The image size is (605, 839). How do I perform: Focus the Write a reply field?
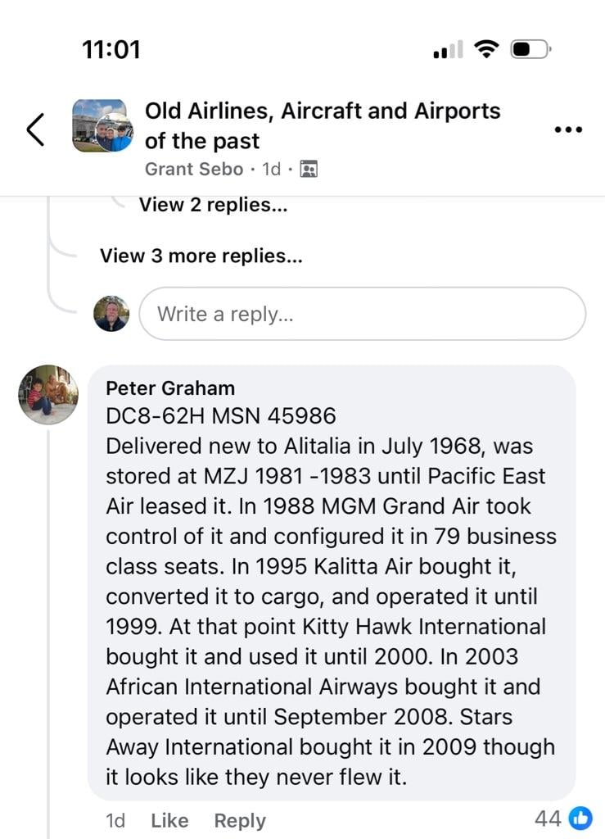(x=363, y=314)
